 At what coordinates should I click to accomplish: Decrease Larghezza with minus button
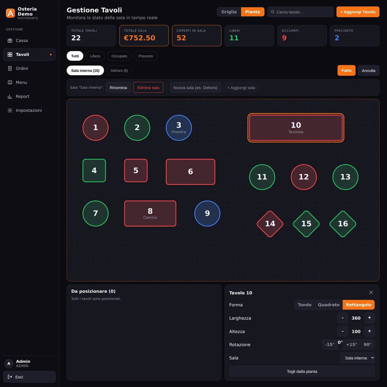tap(343, 318)
